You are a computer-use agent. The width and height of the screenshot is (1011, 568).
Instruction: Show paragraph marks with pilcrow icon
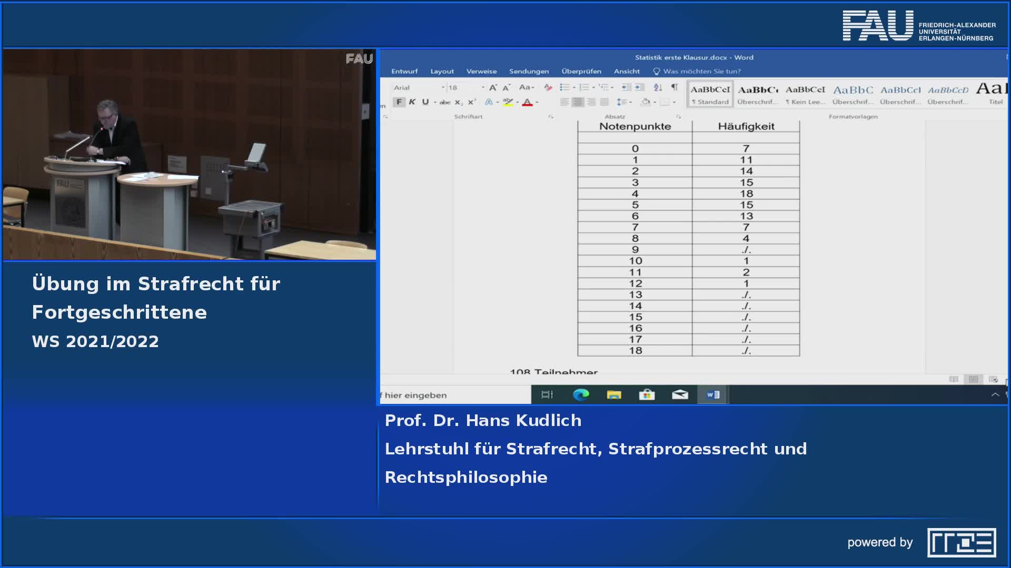675,87
